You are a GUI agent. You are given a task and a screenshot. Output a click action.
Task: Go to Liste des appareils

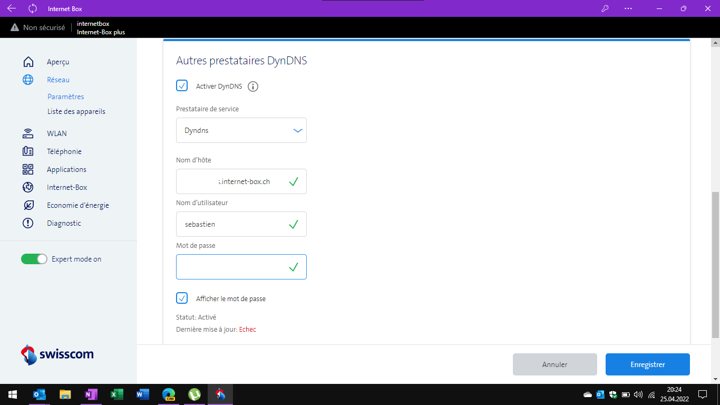point(76,111)
